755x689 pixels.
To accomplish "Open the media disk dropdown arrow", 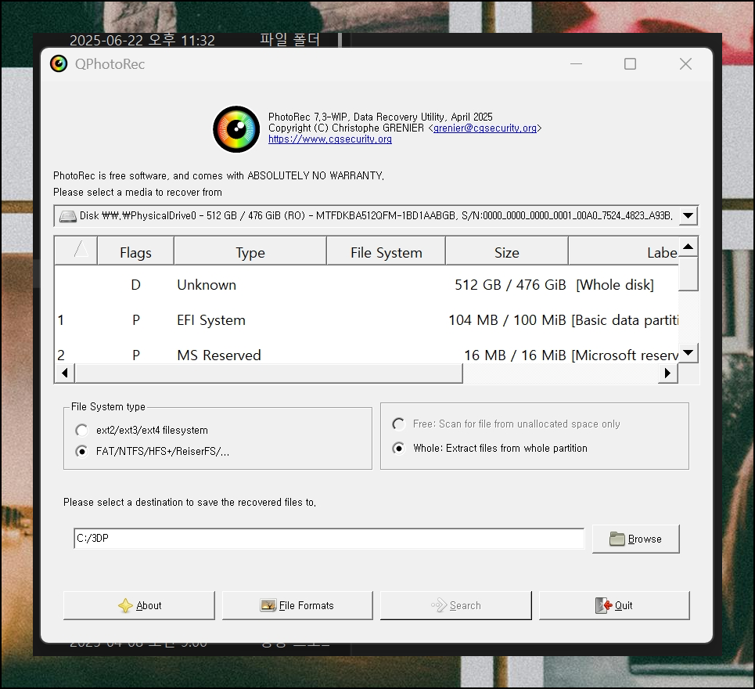I will 688,216.
